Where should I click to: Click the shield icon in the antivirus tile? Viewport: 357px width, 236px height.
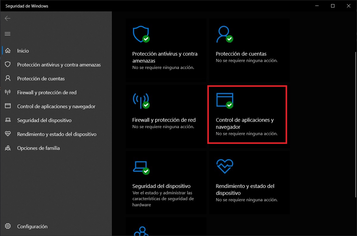pos(140,34)
